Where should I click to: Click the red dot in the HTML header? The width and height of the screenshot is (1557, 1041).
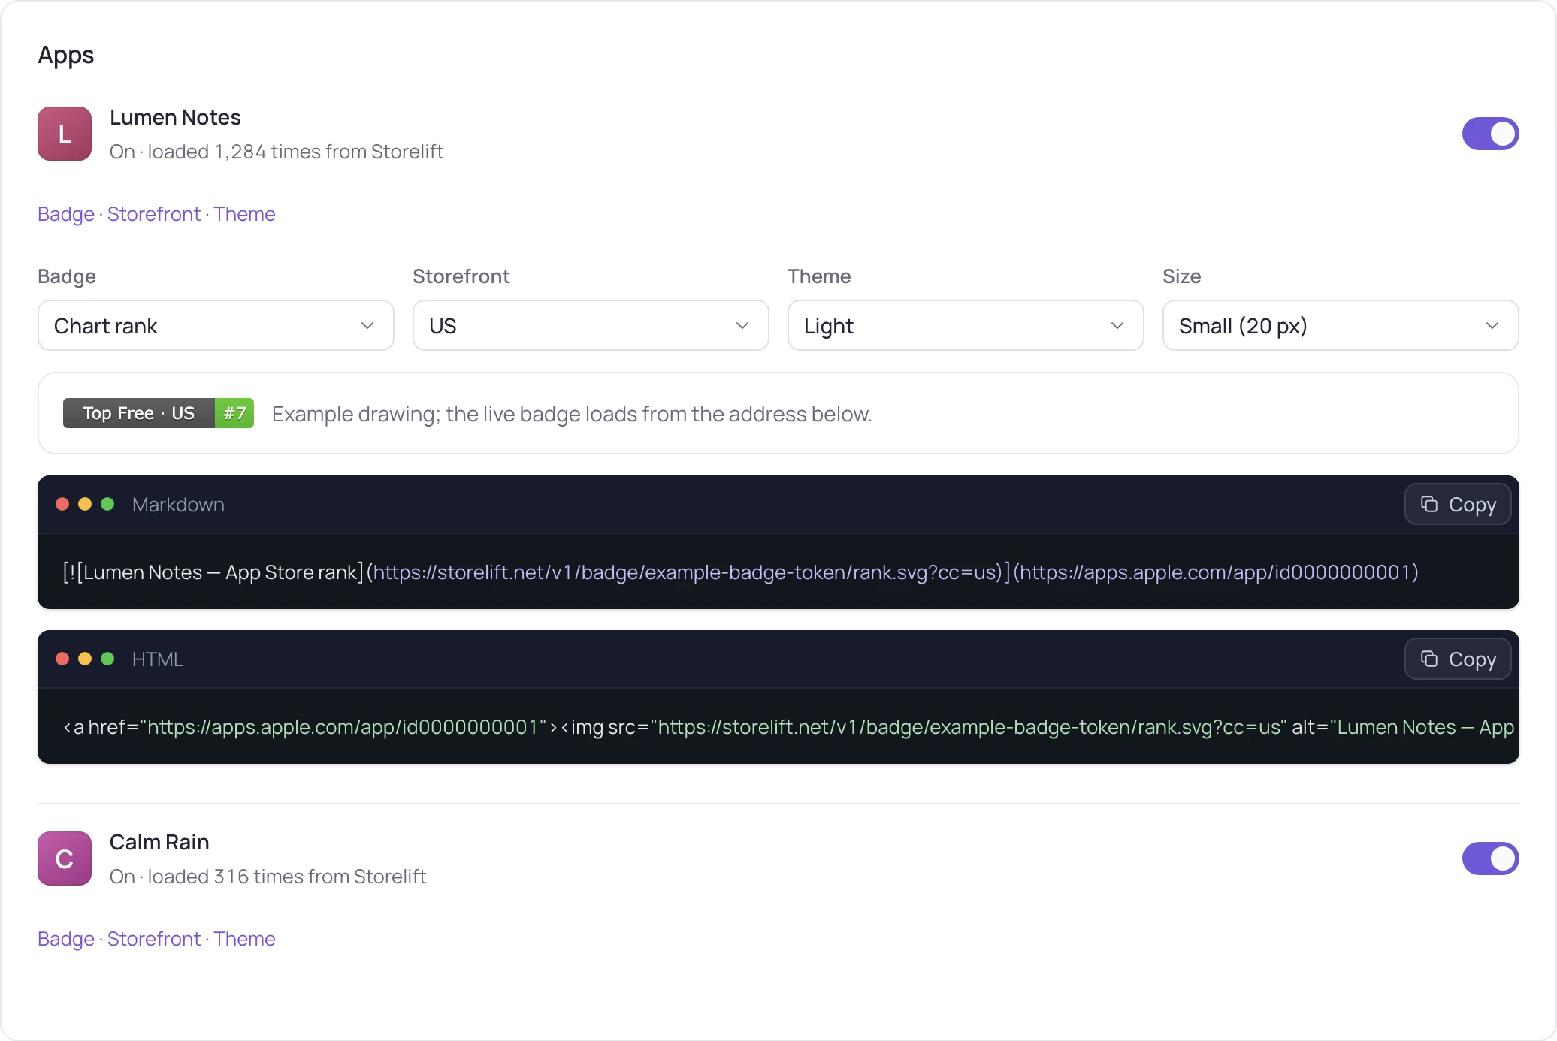pos(62,659)
